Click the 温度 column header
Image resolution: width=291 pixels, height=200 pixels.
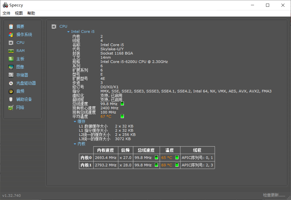click(170, 150)
